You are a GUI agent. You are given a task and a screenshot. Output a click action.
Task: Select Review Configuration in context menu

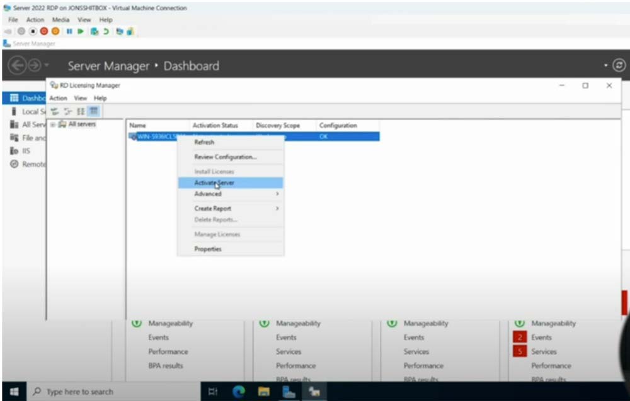(x=225, y=157)
